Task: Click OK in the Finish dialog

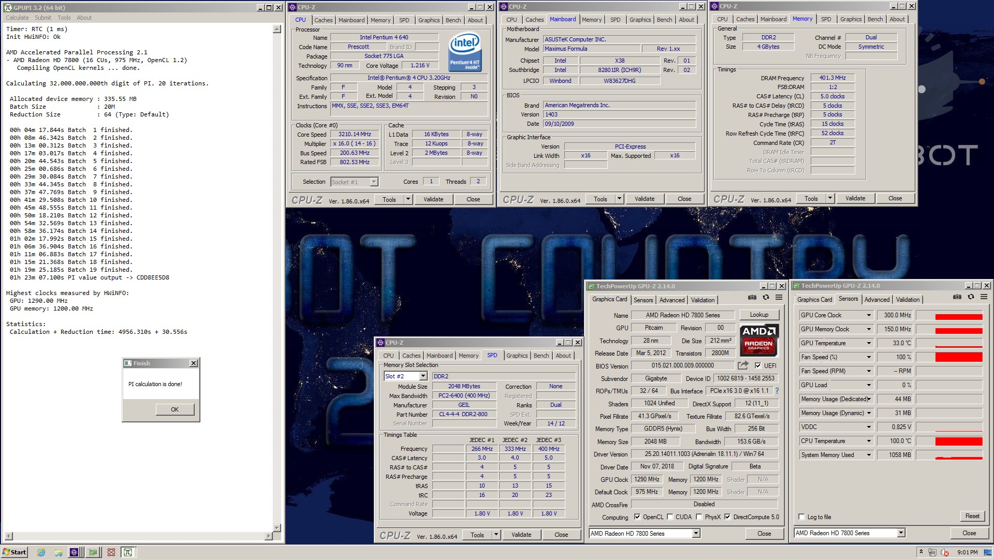Action: click(x=175, y=409)
